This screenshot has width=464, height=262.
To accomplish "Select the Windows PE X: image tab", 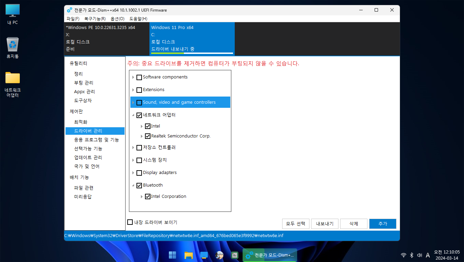I will [106, 39].
